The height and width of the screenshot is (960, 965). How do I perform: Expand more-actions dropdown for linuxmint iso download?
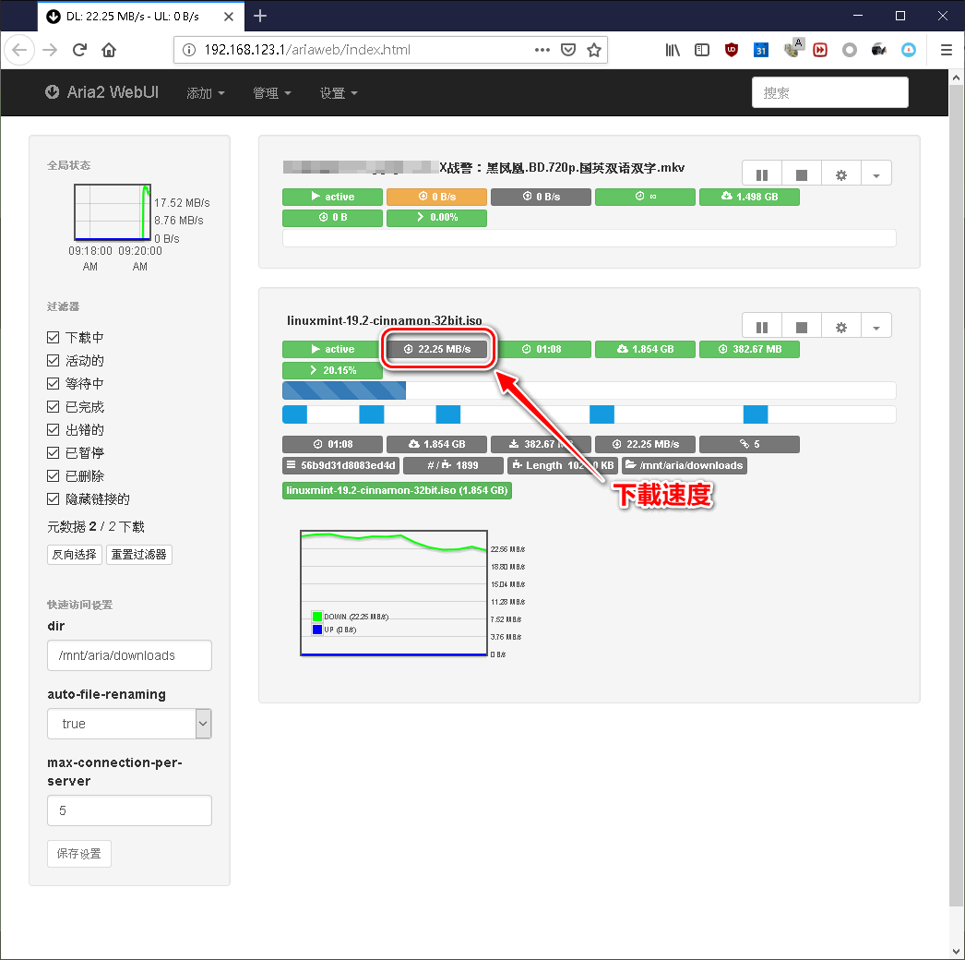(876, 327)
